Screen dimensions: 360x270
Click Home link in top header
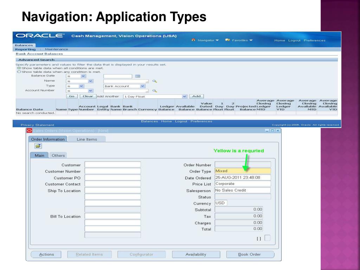click(x=279, y=40)
